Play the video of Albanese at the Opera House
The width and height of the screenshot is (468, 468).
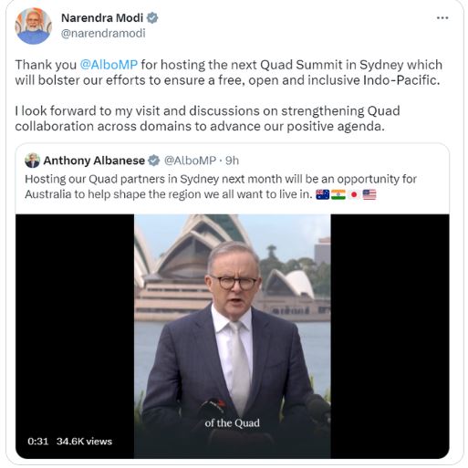tap(233, 336)
